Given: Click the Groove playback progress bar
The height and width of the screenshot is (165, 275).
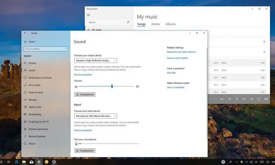Looking at the screenshot, I should [x=213, y=99].
